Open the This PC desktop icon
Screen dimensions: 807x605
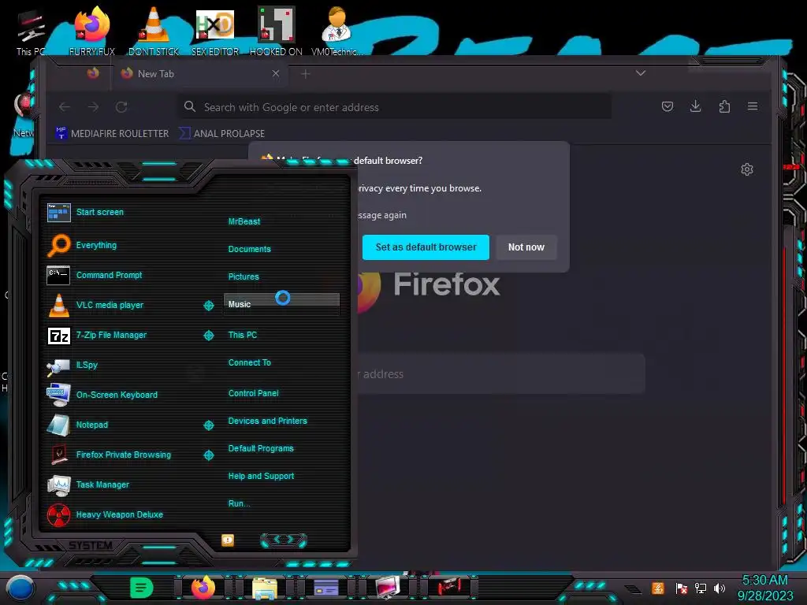31,32
